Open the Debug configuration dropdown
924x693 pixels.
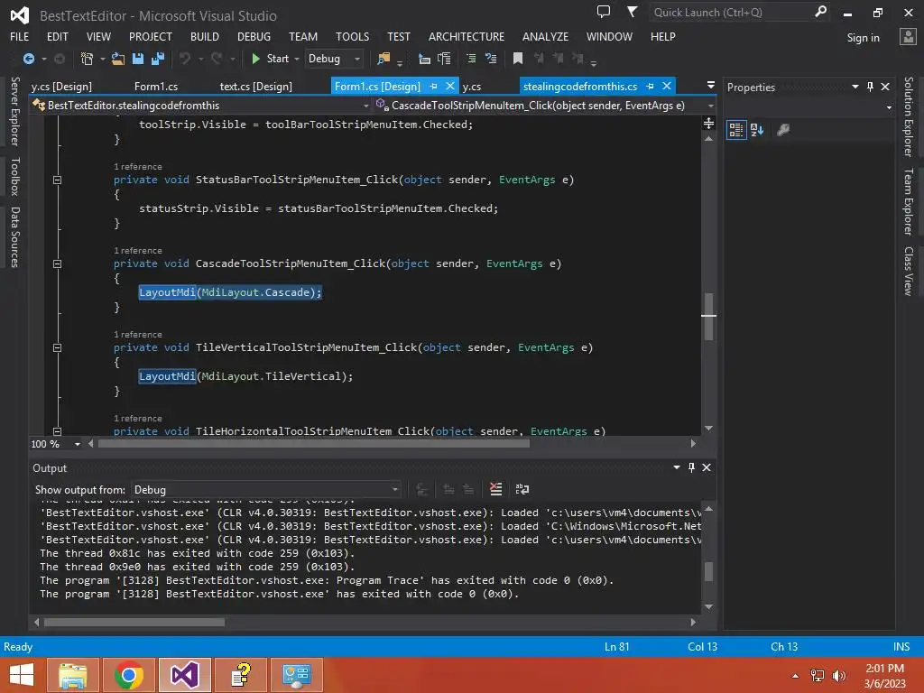pos(334,59)
